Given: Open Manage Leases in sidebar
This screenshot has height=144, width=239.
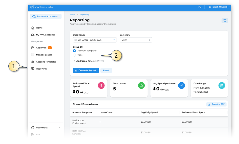Looking at the screenshot, I should 44,55.
